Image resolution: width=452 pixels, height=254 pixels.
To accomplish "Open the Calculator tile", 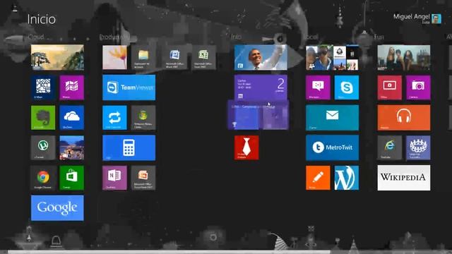I will [x=129, y=147].
